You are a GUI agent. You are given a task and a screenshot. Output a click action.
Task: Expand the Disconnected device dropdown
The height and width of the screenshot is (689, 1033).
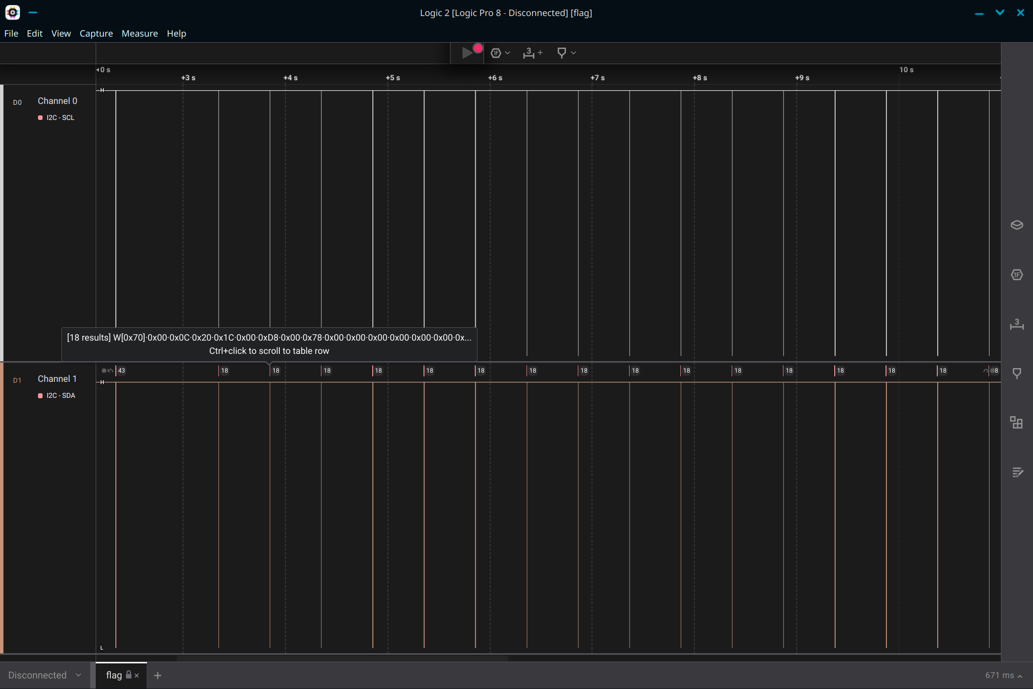coord(45,675)
